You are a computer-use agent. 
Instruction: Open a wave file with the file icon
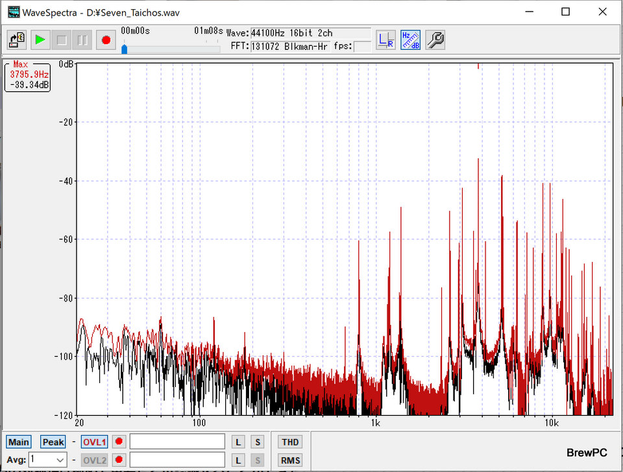[17, 40]
